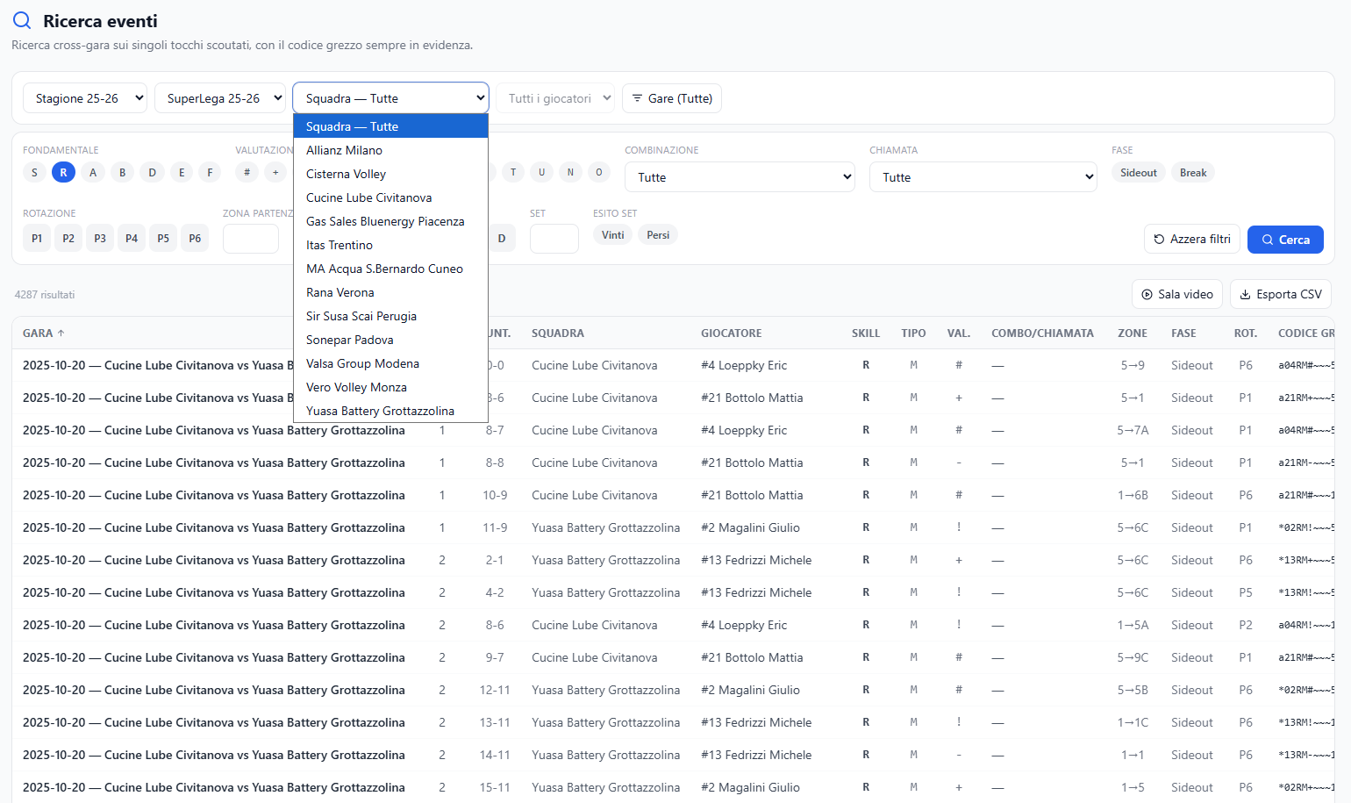
Task: Choose Cisterna Volley from the team list
Action: (390, 174)
